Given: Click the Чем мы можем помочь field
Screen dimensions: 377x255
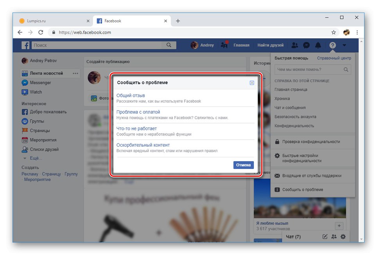Looking at the screenshot, I should pos(309,70).
